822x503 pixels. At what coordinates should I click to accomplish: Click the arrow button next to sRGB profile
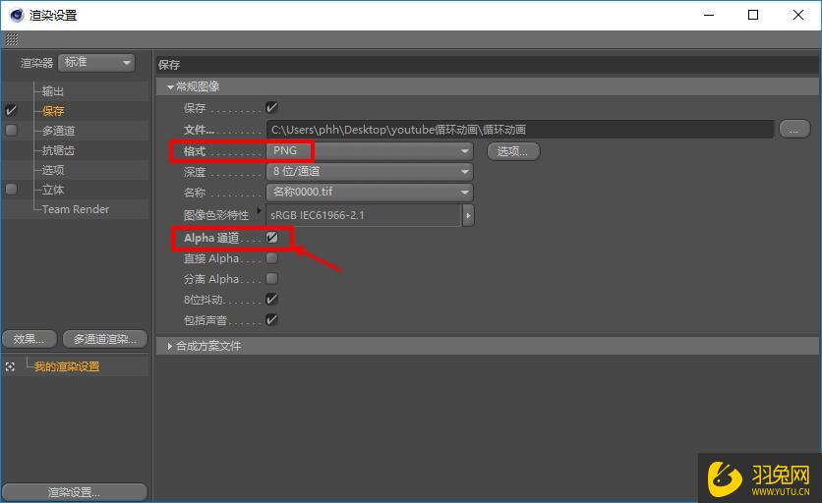coord(468,215)
